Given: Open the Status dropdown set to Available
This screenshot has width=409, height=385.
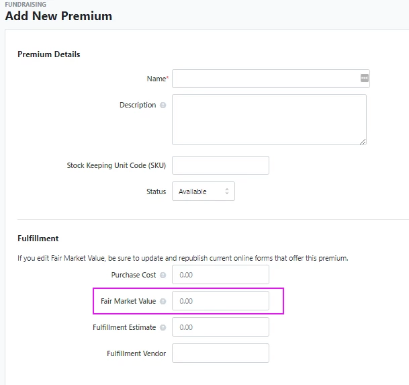Looking at the screenshot, I should [x=203, y=191].
